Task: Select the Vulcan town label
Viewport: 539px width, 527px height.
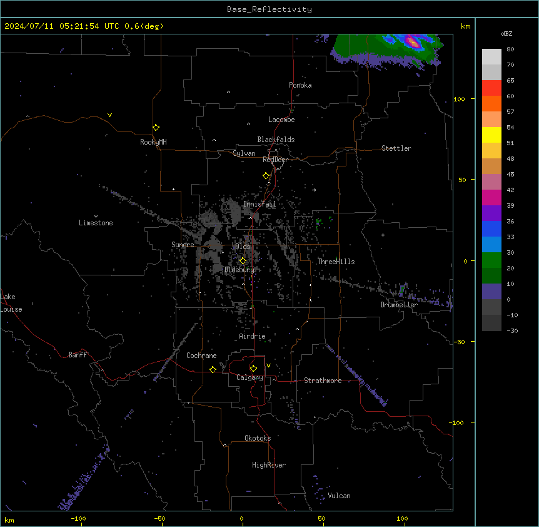Action: 339,496
